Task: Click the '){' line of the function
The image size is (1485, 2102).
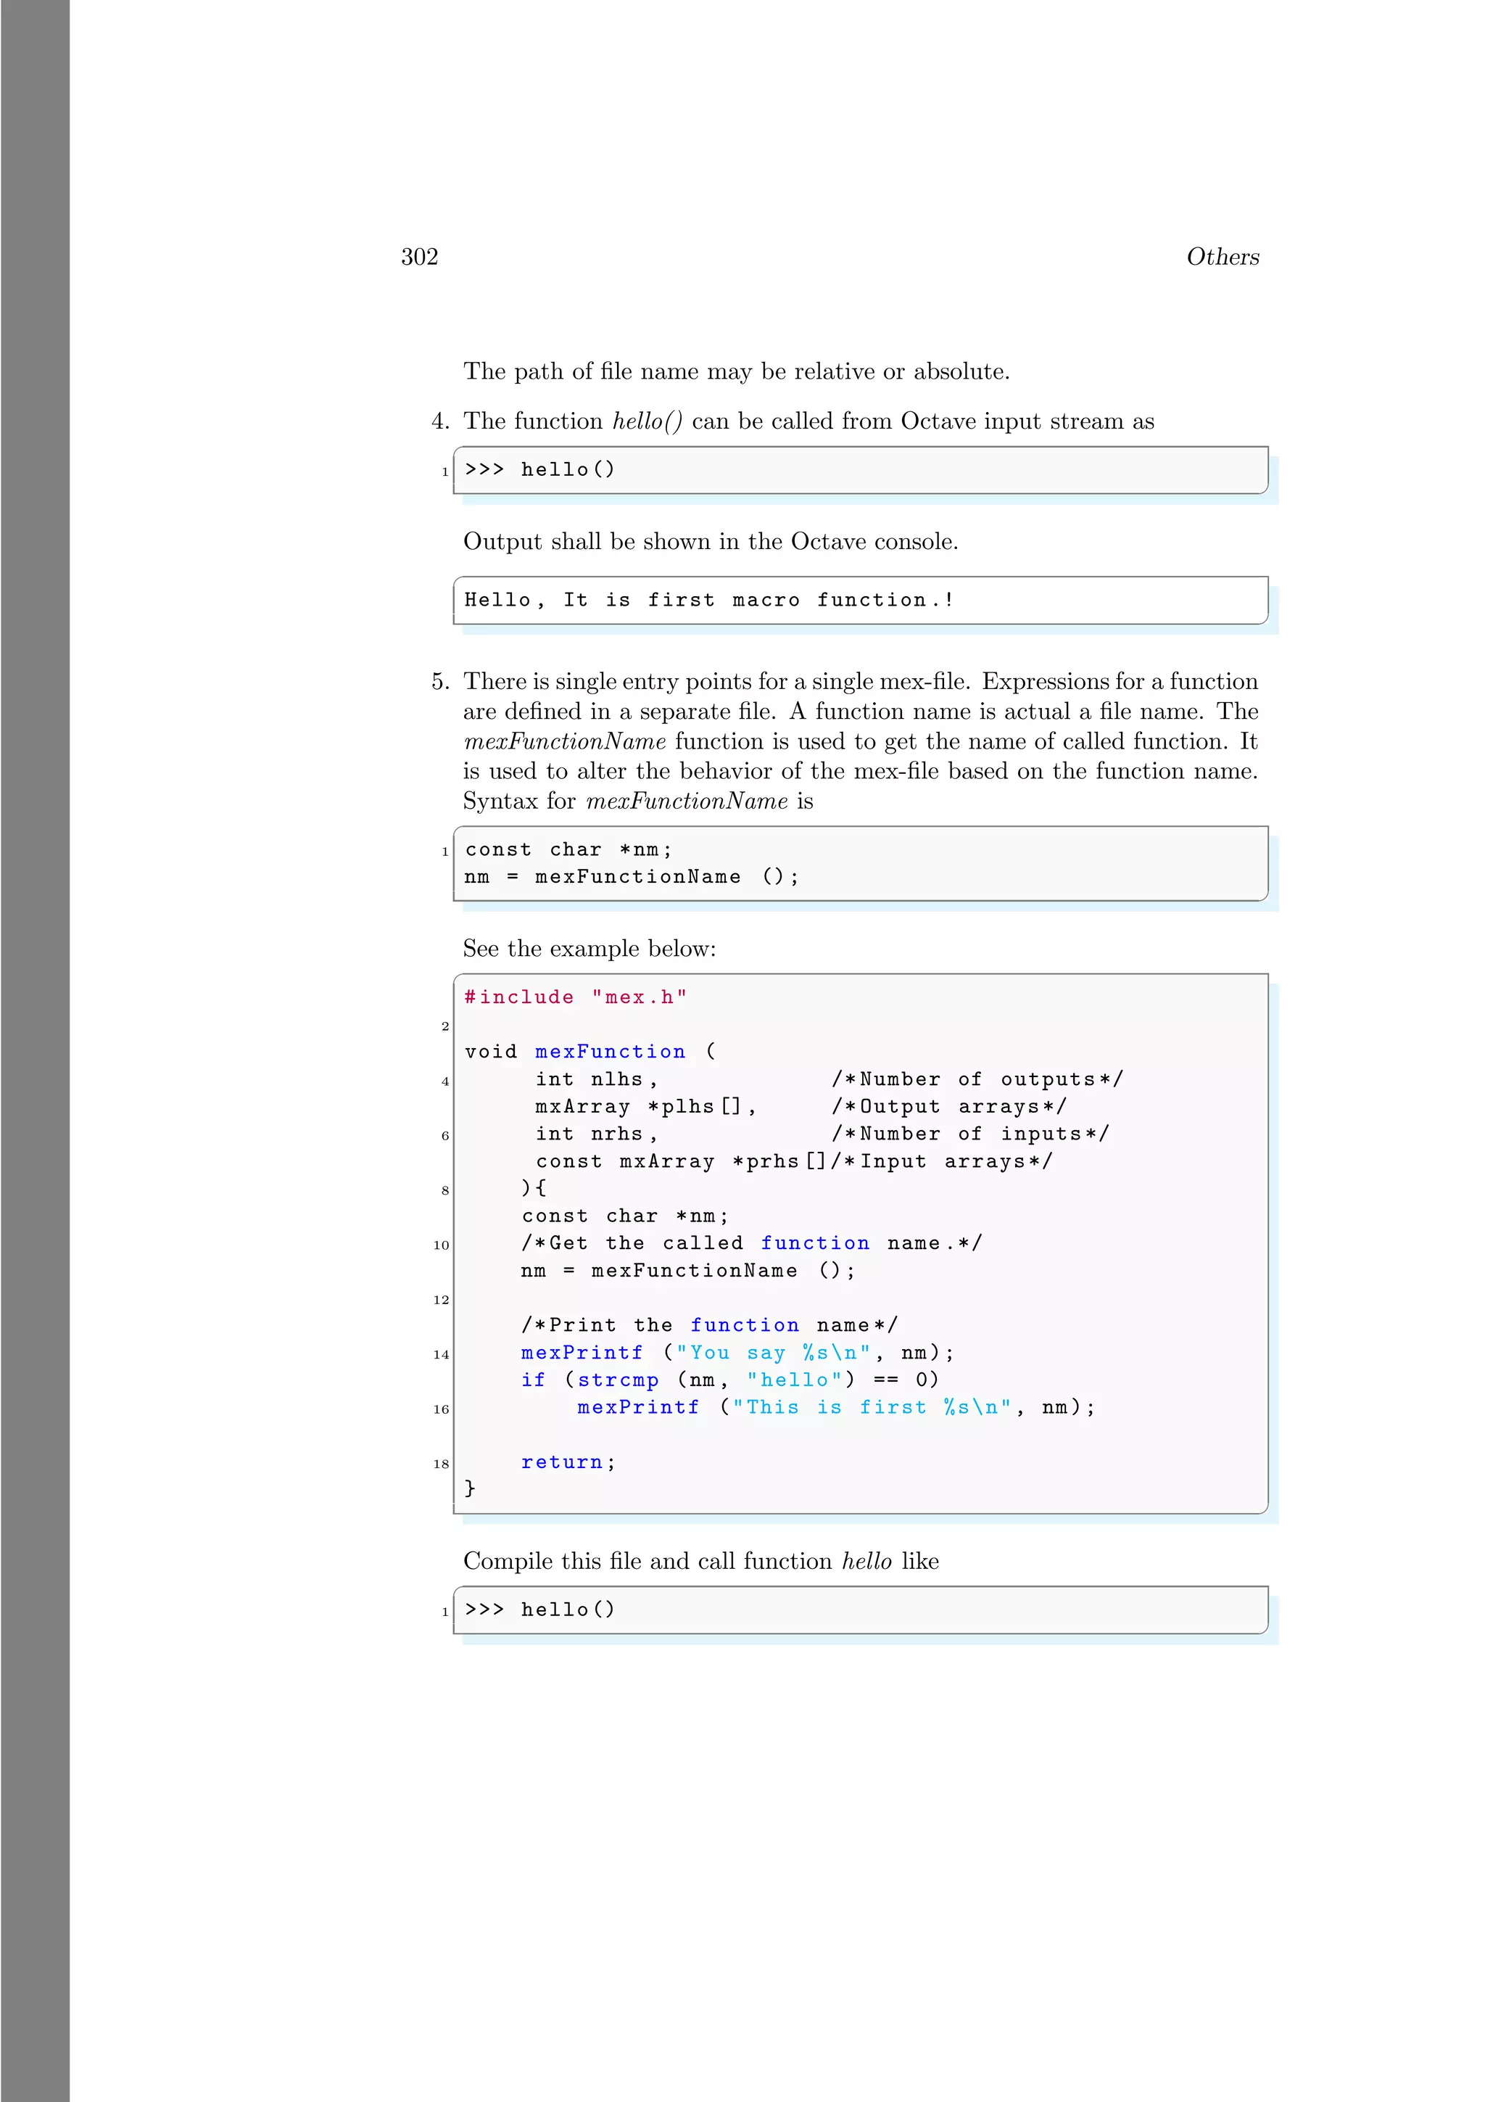Action: [x=534, y=1188]
